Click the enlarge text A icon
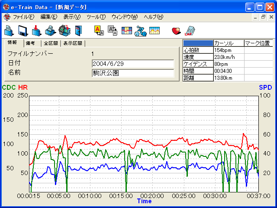The image size is (277, 208). 98,30
